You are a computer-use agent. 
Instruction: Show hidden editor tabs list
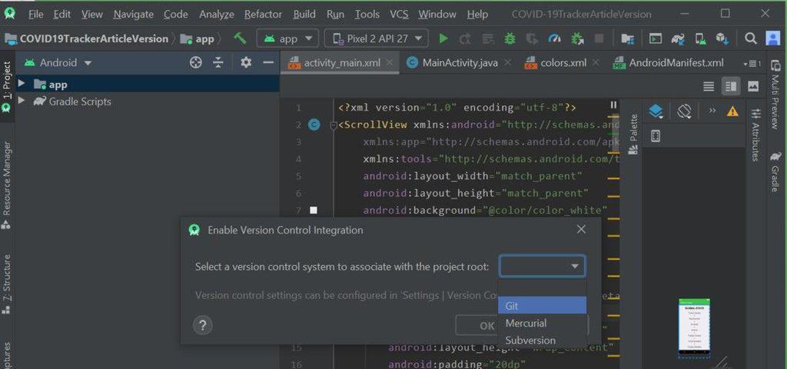(752, 63)
